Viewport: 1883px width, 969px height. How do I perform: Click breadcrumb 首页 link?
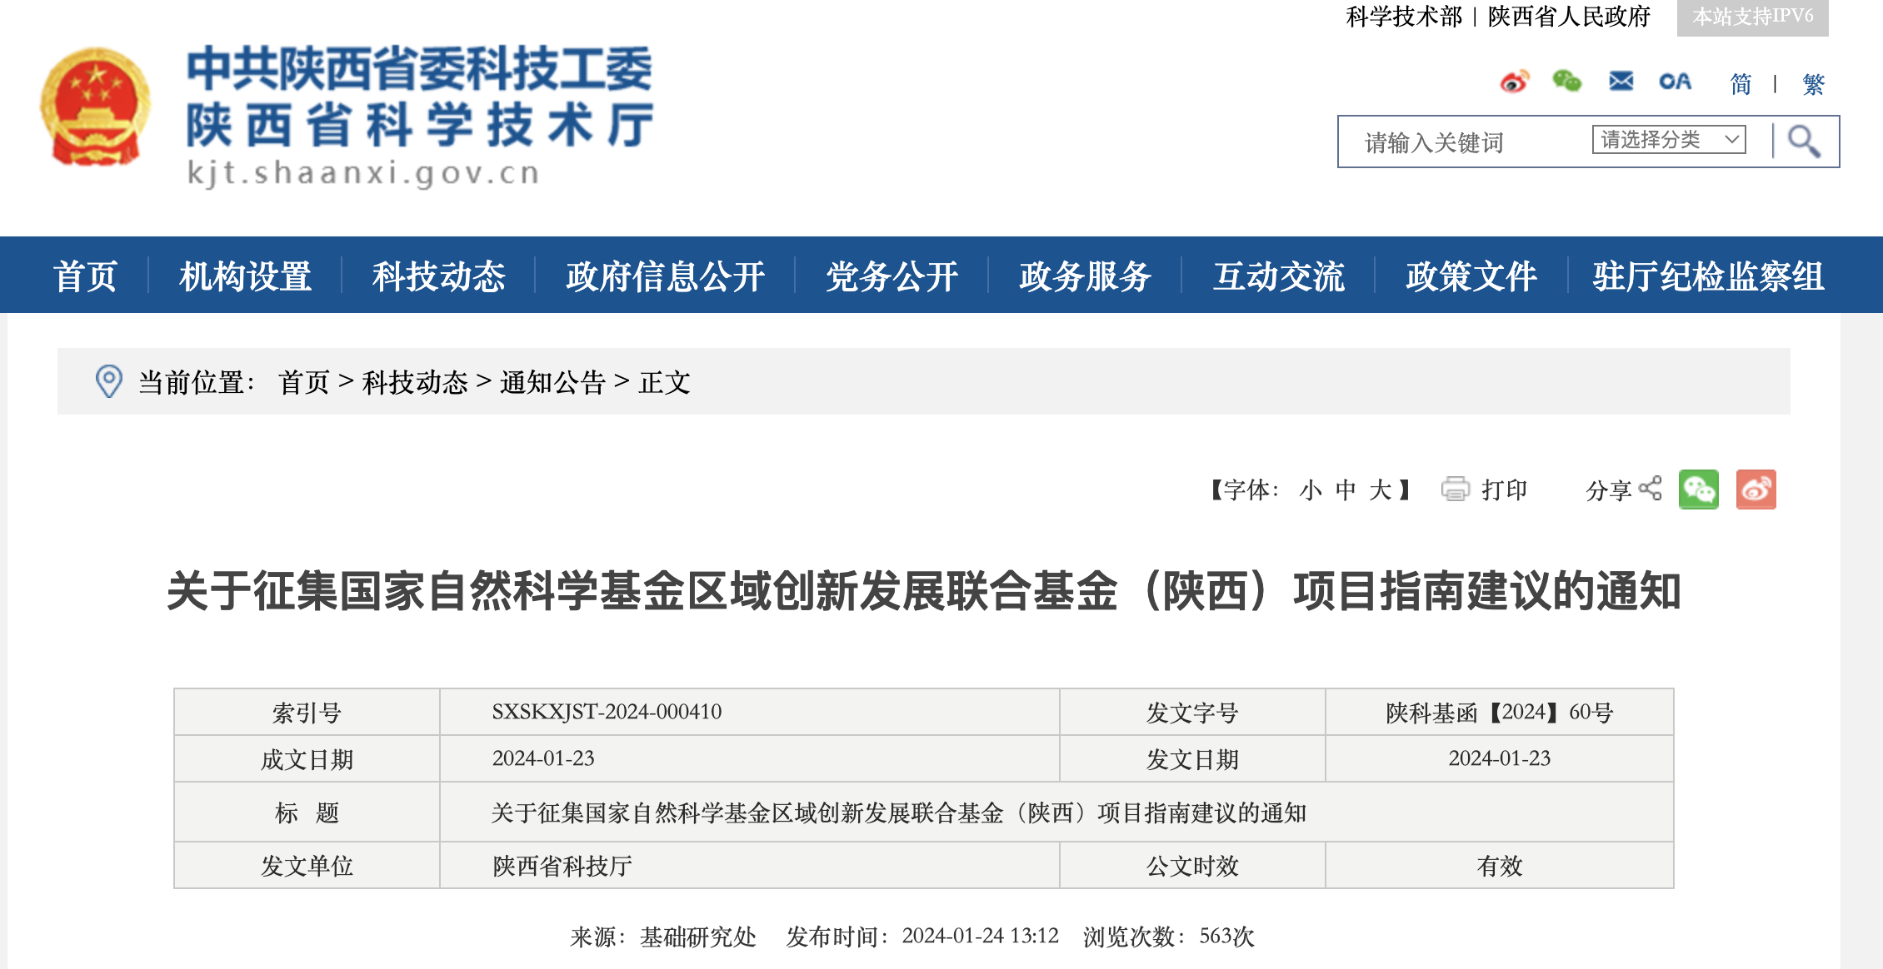click(304, 382)
